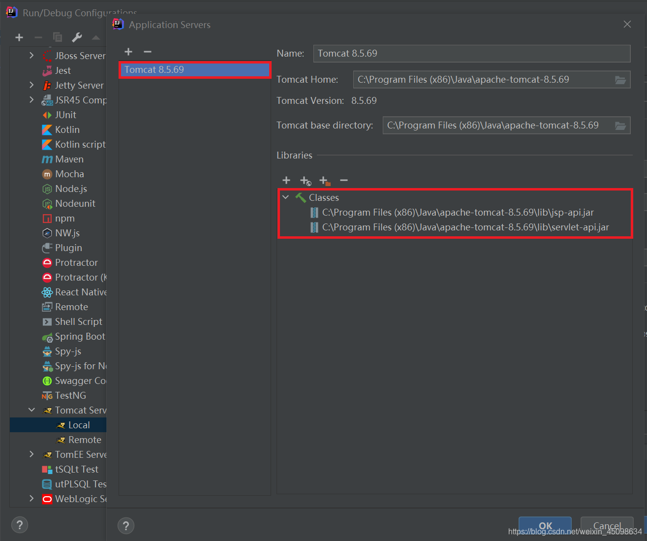Screen dimensions: 647x541
Task: Click the add library URL icon
Action: tap(306, 181)
